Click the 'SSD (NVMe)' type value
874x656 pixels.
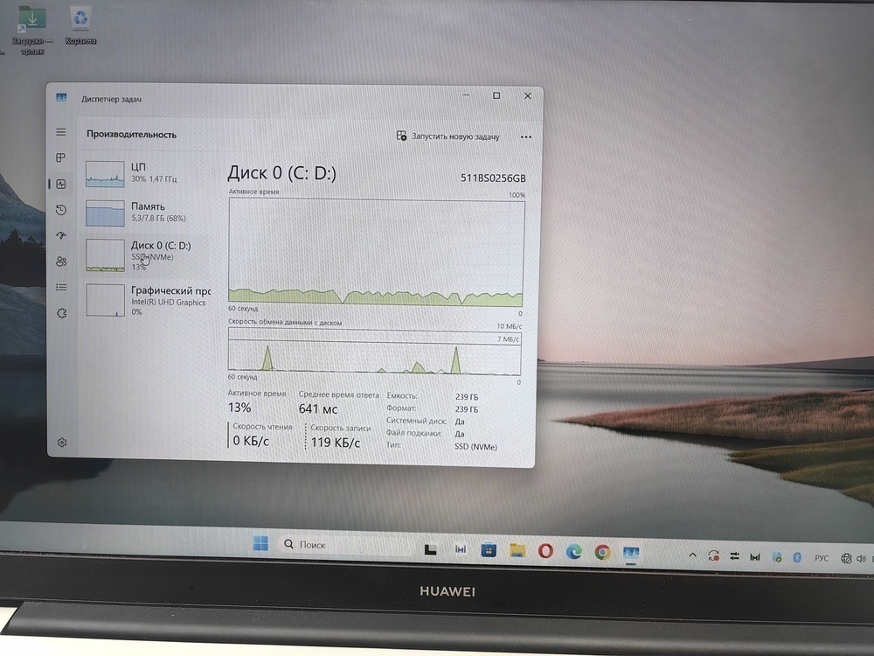[x=475, y=447]
